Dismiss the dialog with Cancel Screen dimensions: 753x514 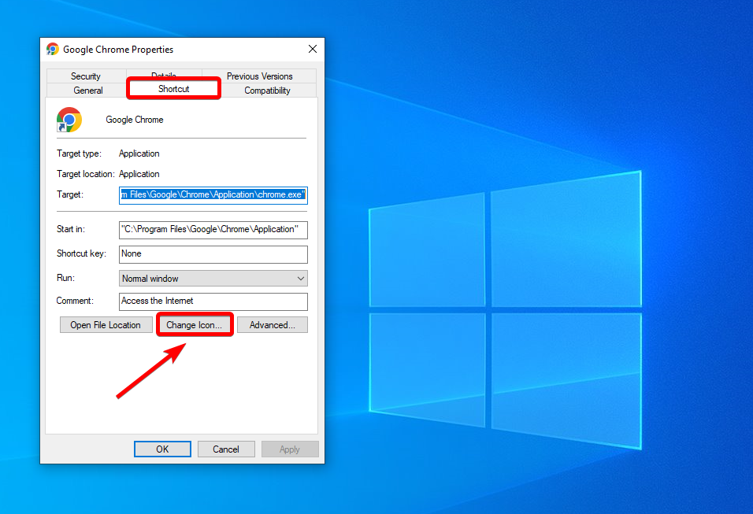tap(226, 449)
